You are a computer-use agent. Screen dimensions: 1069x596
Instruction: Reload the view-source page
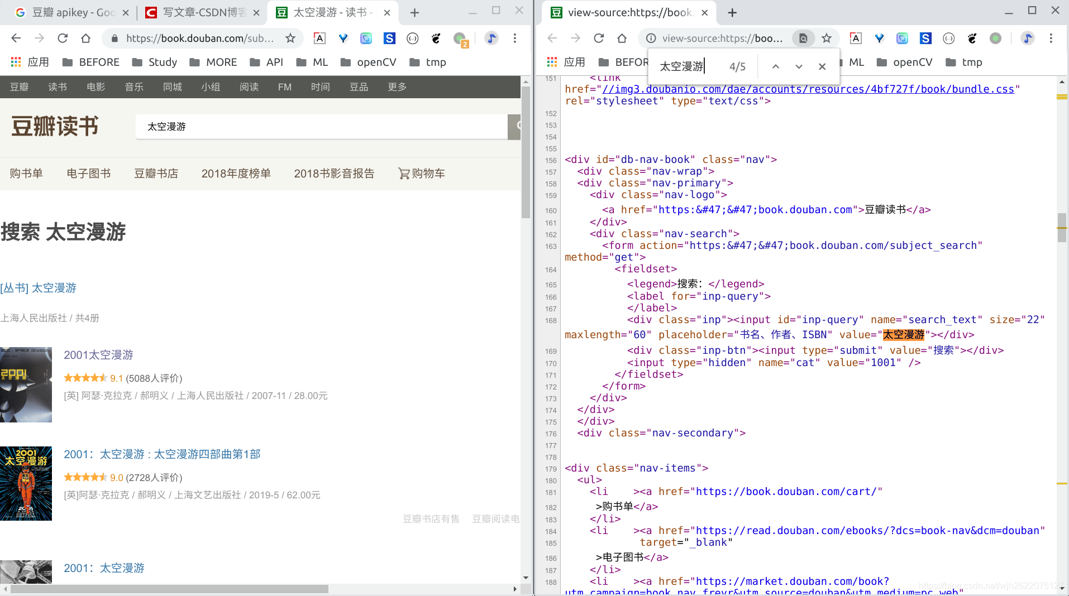coord(599,38)
